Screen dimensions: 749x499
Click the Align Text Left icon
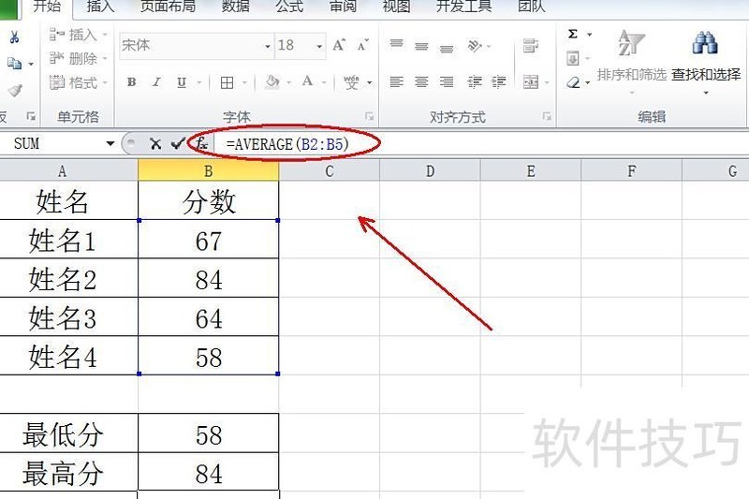396,82
